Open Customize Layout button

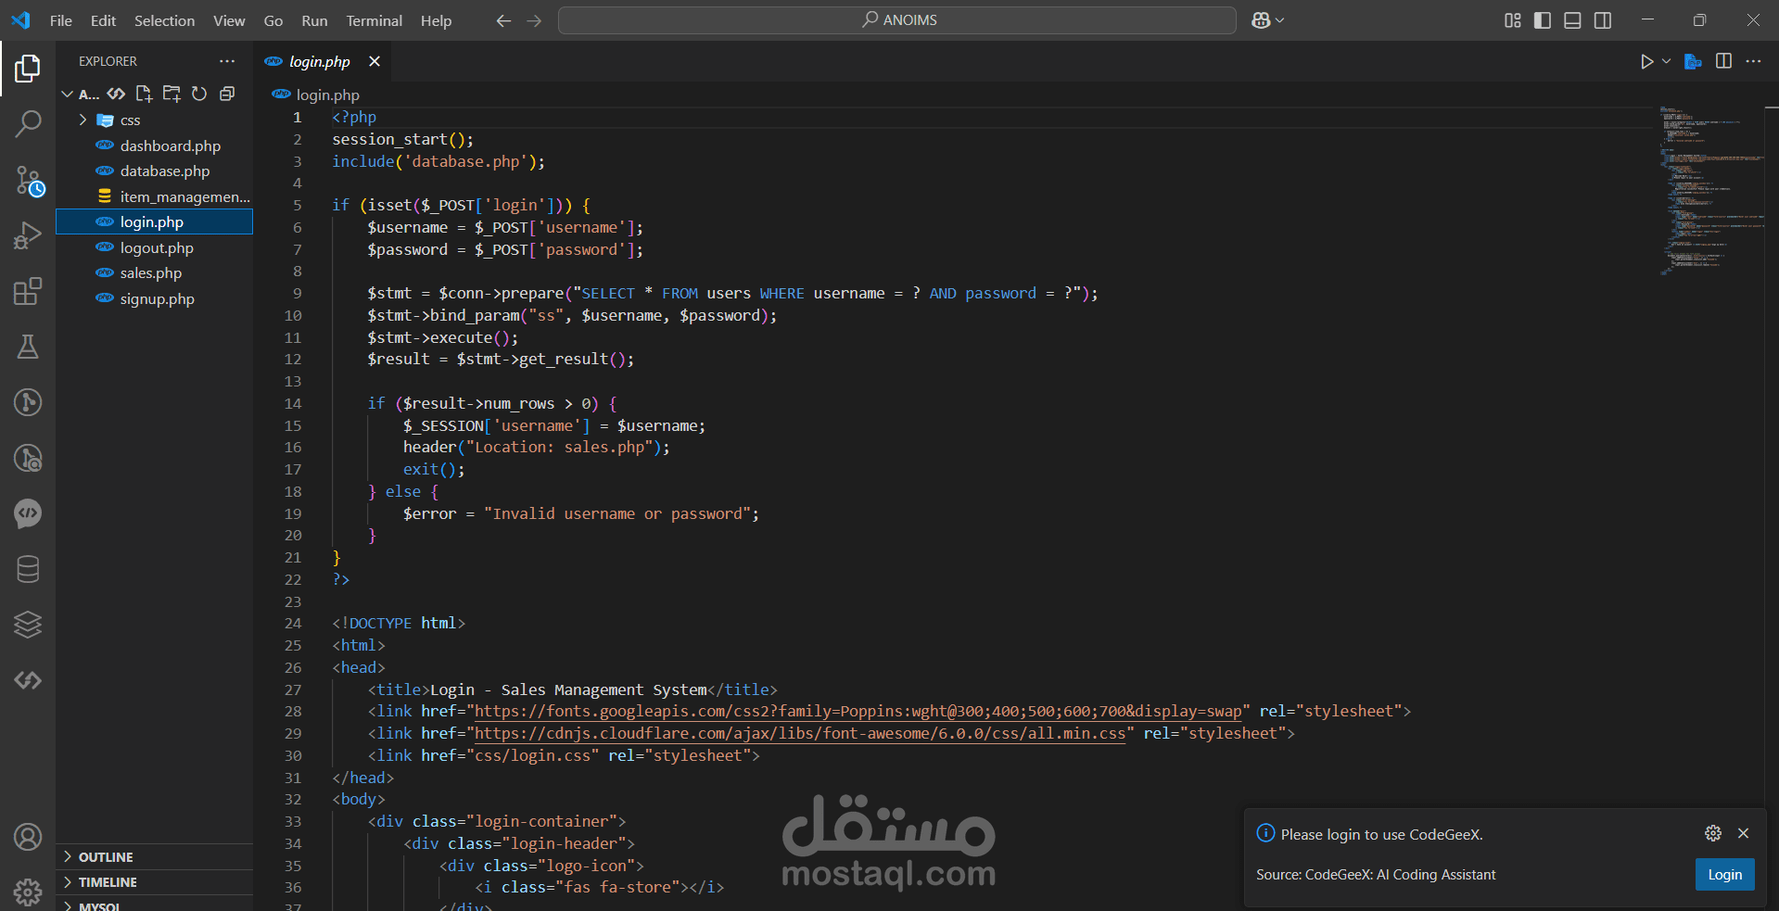1513,20
